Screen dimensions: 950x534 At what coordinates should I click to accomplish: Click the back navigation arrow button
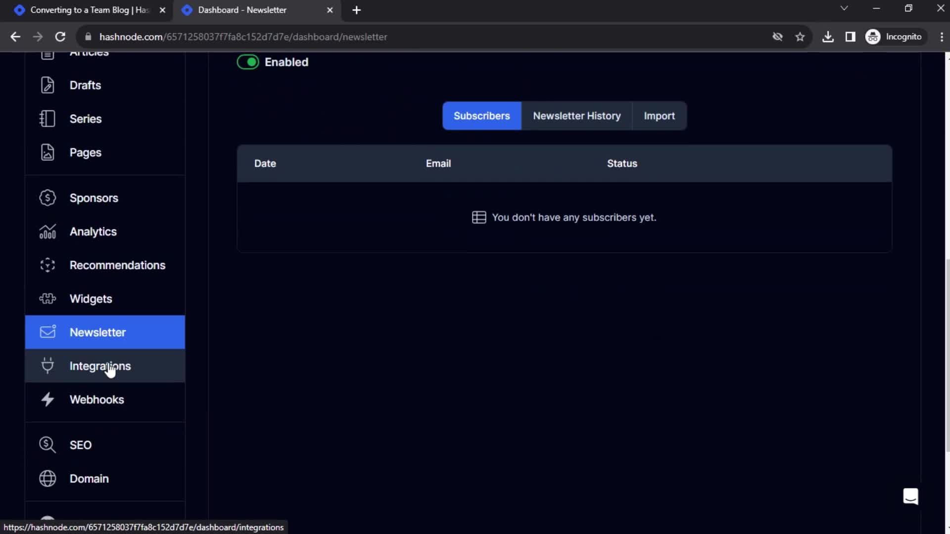[x=16, y=37]
